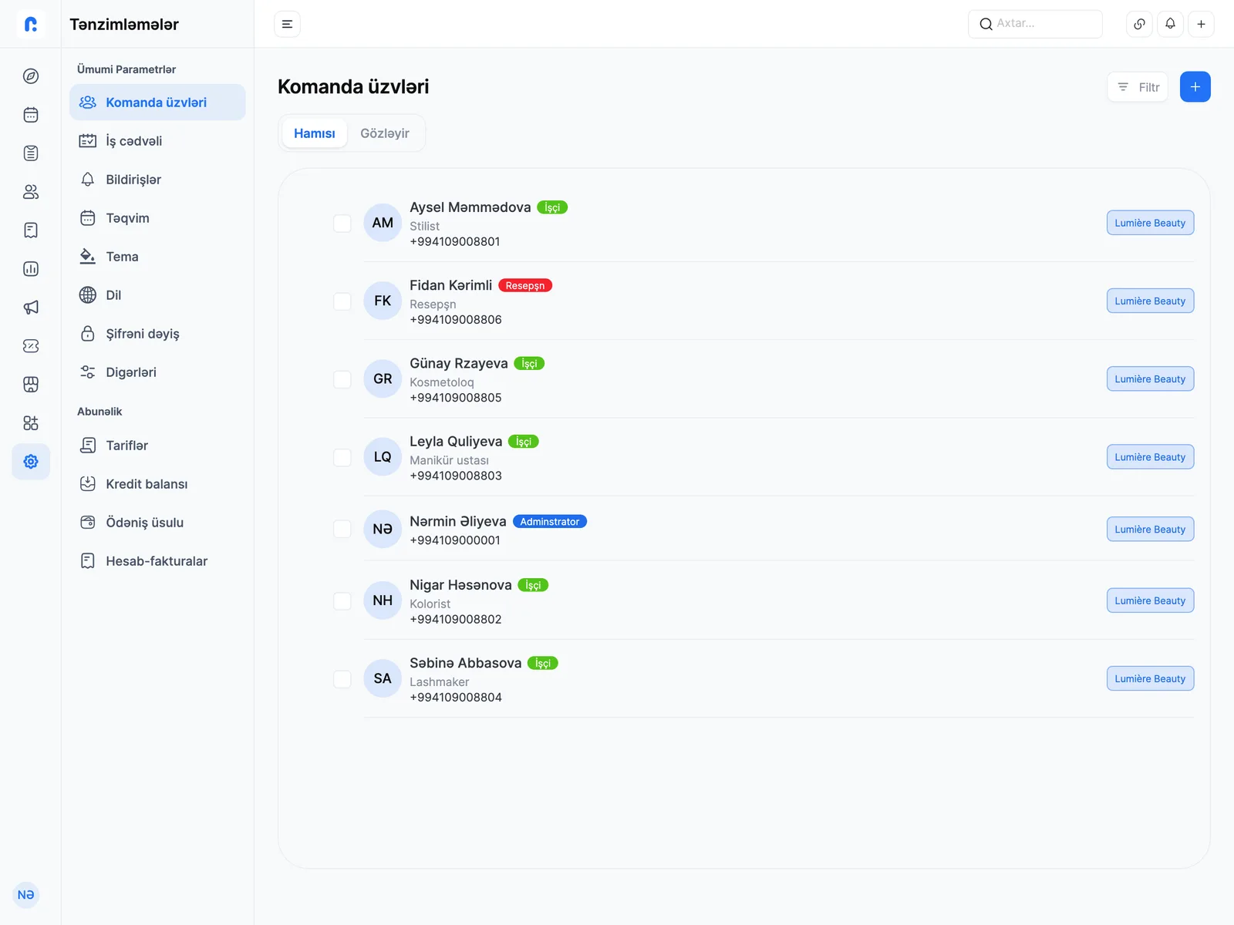Image resolution: width=1234 pixels, height=925 pixels.
Task: Open the apps add-on icon in left rail
Action: [x=31, y=423]
